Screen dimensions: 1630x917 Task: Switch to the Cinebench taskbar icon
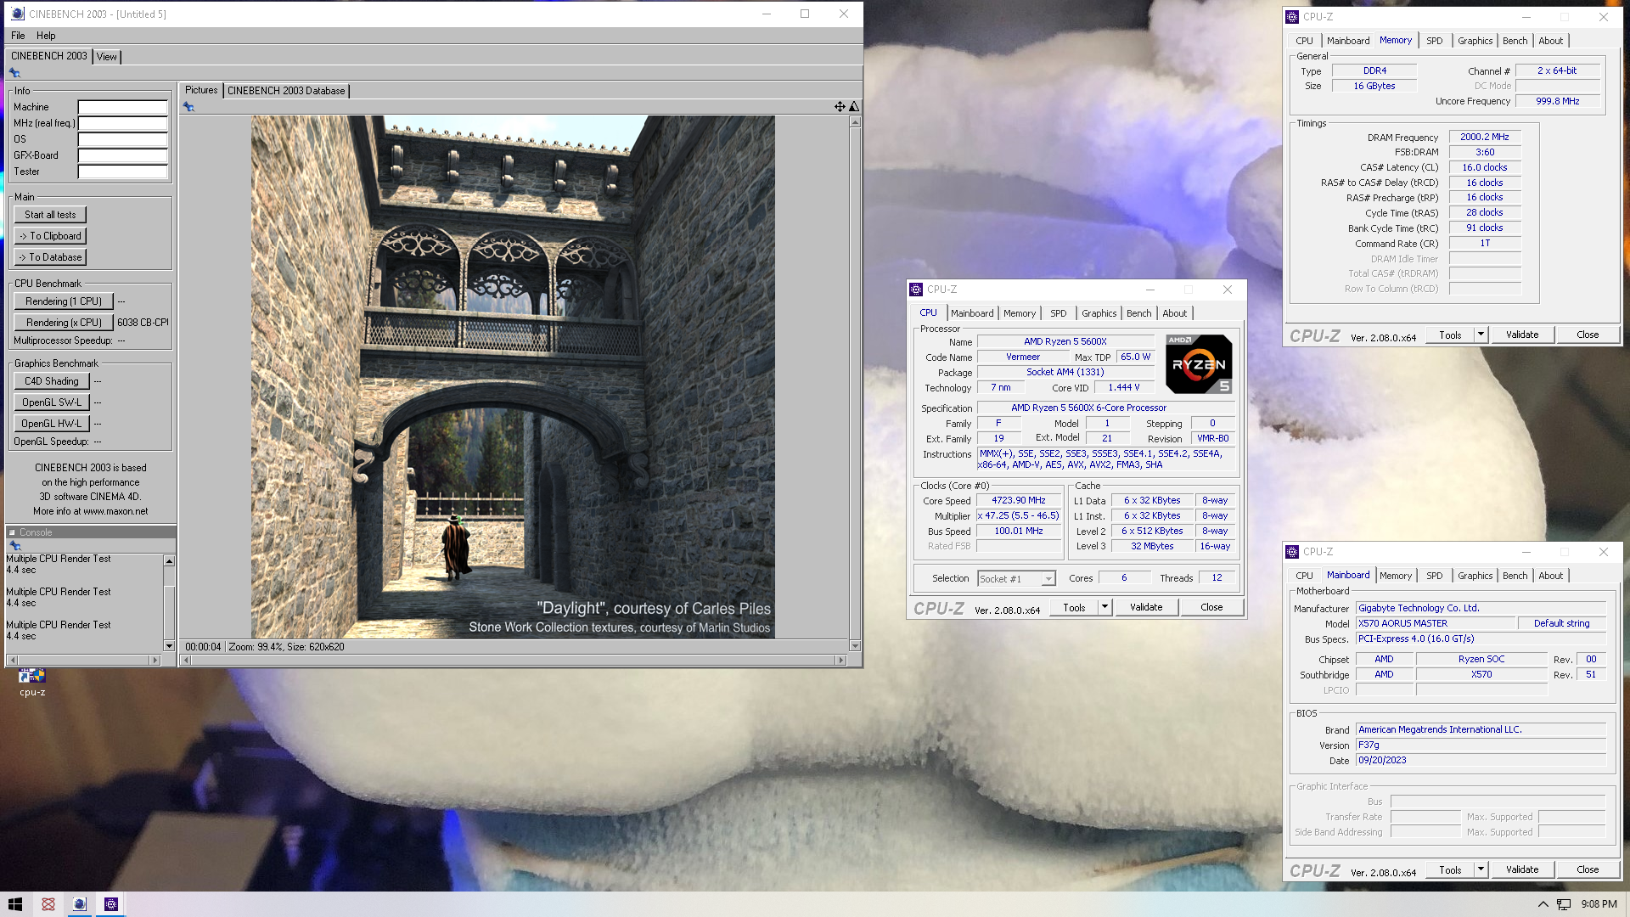[79, 904]
